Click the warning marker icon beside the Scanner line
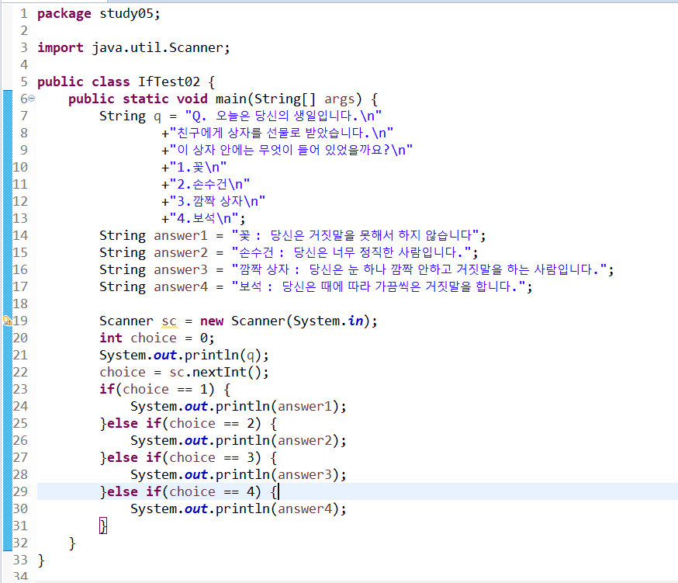Image resolution: width=678 pixels, height=583 pixels. point(7,321)
